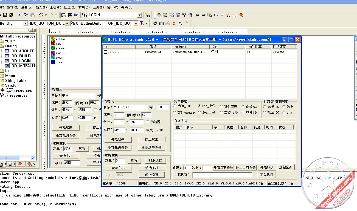357x211 pixels.
Task: Select the TCP_connect radio option
Action: point(175,112)
